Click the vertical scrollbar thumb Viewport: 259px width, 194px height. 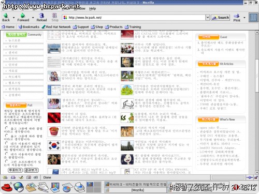[x=257, y=76]
